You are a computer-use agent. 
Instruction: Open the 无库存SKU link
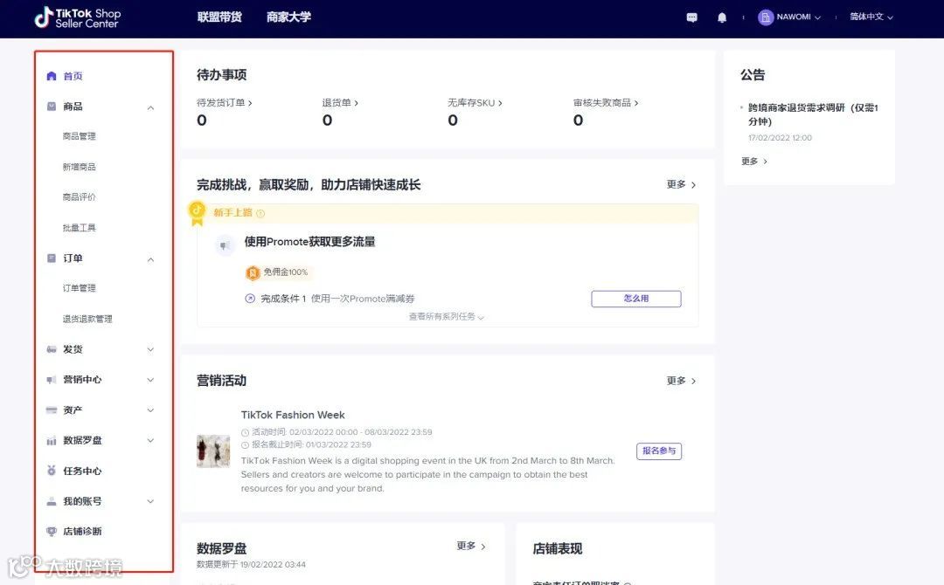pos(475,103)
